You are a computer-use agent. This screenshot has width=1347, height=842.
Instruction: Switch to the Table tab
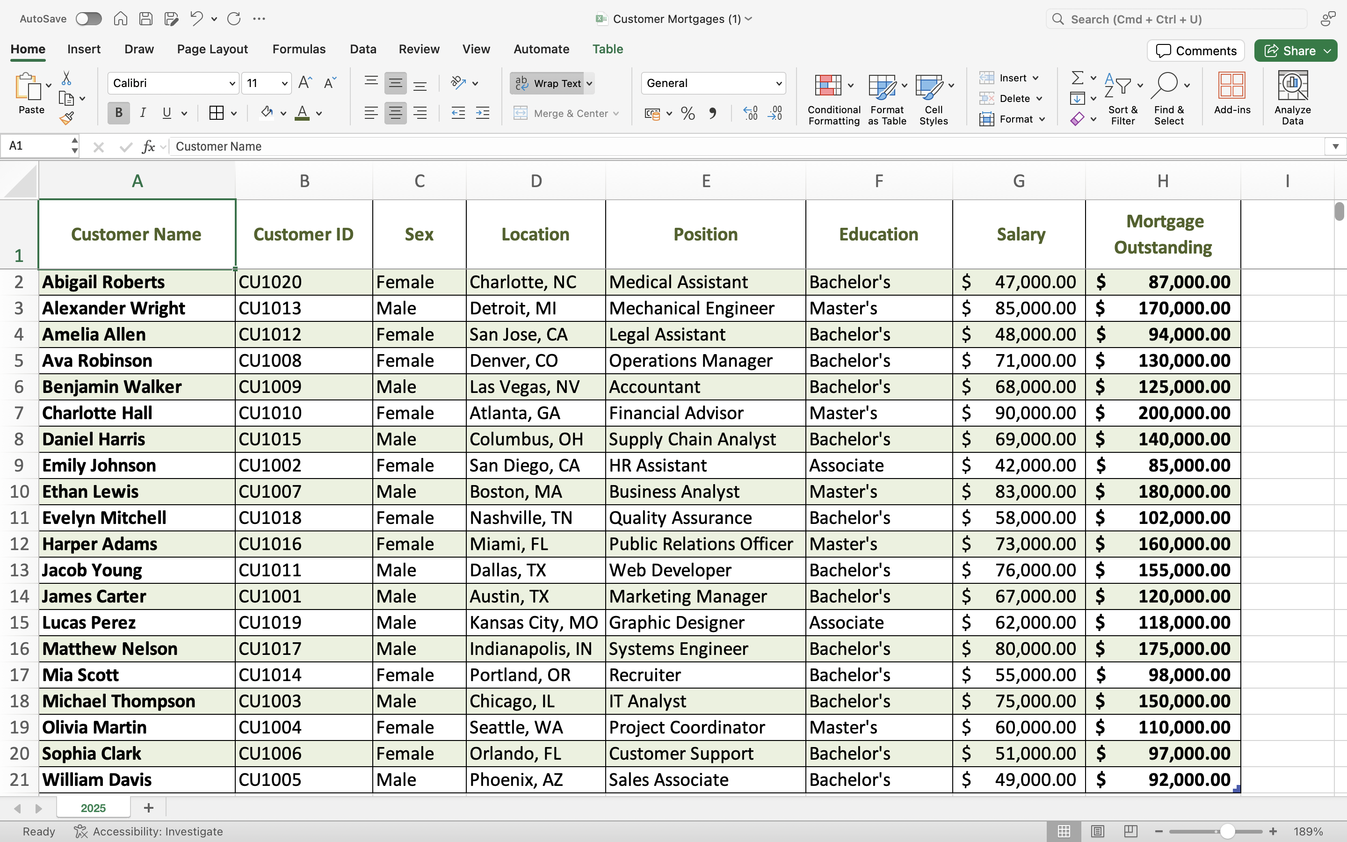[x=607, y=49]
